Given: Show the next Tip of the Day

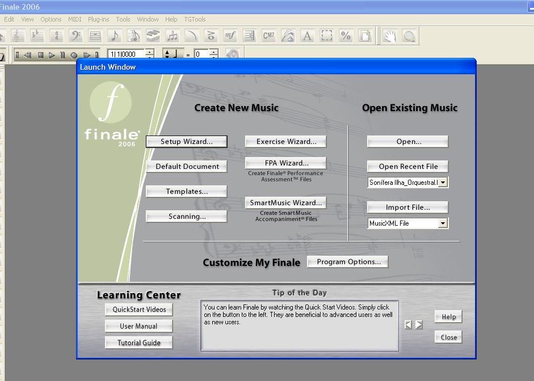Looking at the screenshot, I should click(419, 325).
